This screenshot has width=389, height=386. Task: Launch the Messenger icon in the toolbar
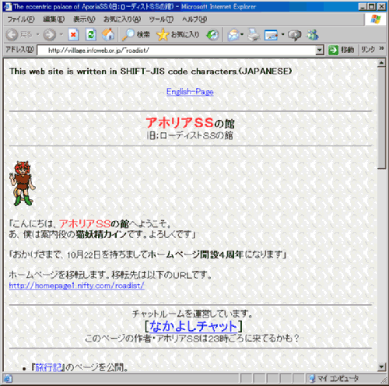point(313,35)
